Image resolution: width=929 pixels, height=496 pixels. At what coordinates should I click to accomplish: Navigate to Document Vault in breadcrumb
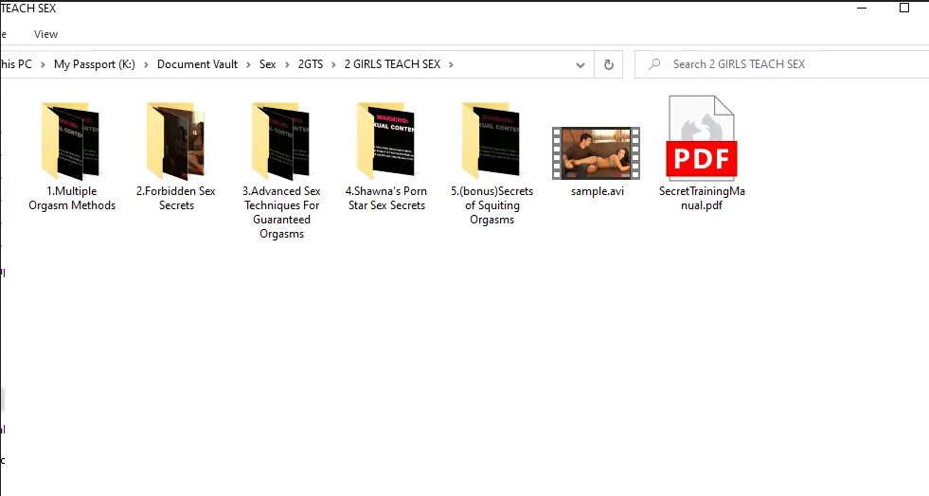point(197,64)
